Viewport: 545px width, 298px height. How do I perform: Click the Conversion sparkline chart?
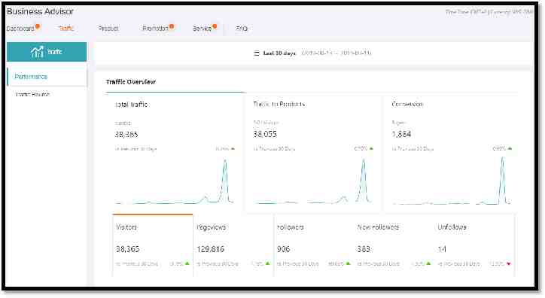click(x=452, y=181)
